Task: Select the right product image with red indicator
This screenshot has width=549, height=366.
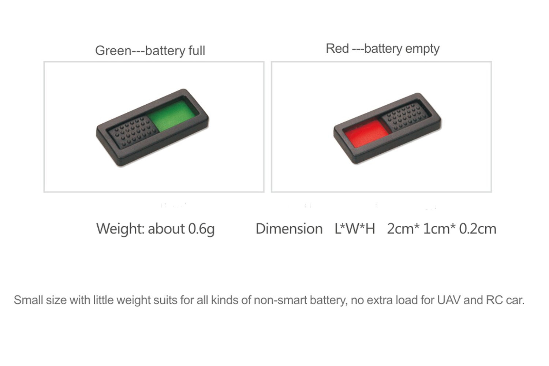Action: click(381, 127)
